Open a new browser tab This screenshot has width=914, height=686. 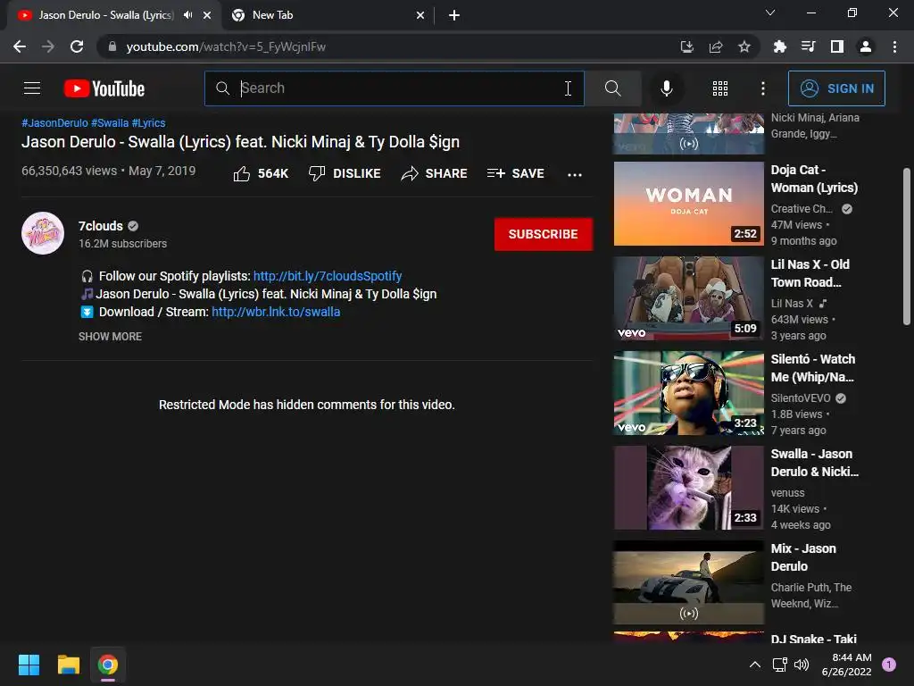(454, 15)
